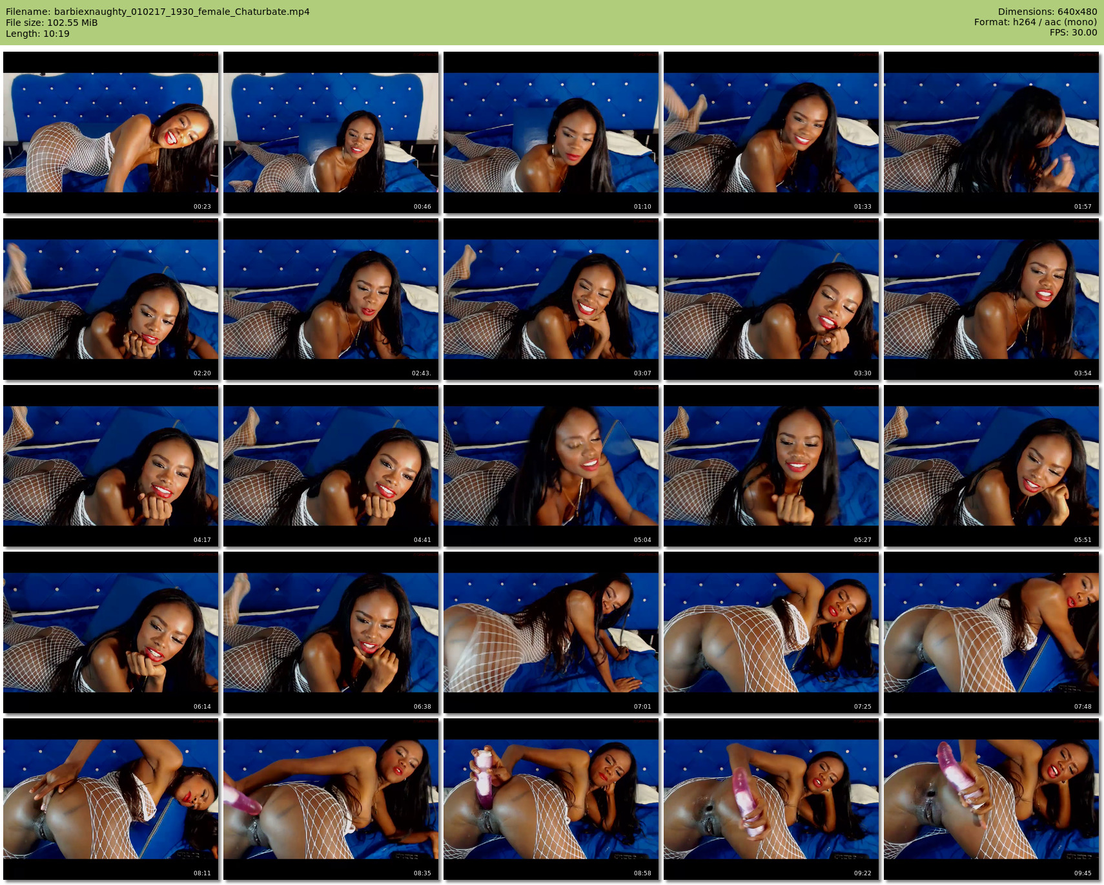Open the thumbnail frame stamped 03:54
Viewport: 1104px width, 885px height.
click(x=992, y=299)
